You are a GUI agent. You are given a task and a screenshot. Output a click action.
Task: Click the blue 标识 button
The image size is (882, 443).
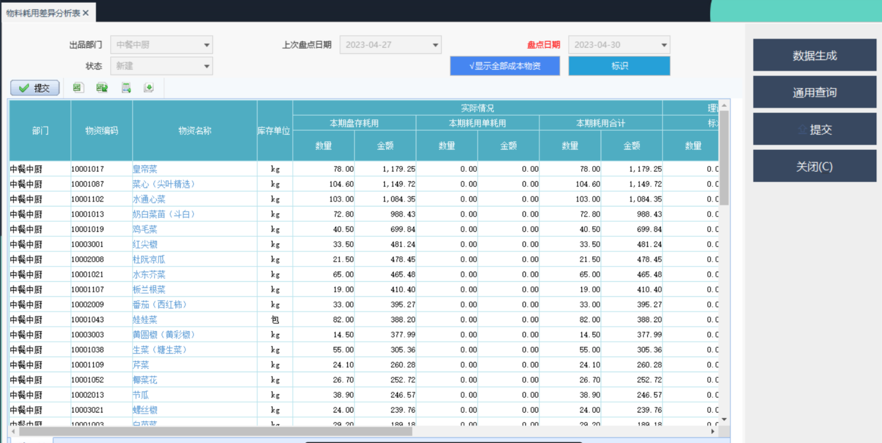click(x=619, y=66)
